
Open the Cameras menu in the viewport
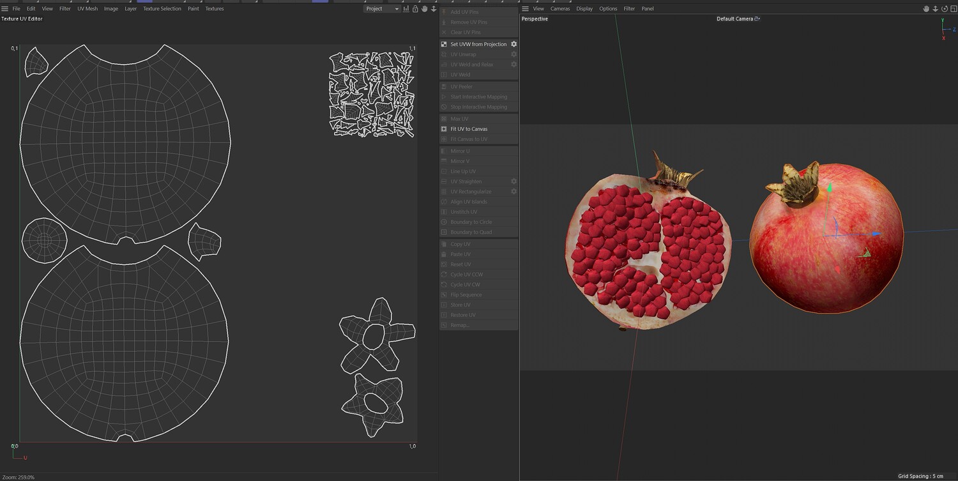[x=560, y=9]
